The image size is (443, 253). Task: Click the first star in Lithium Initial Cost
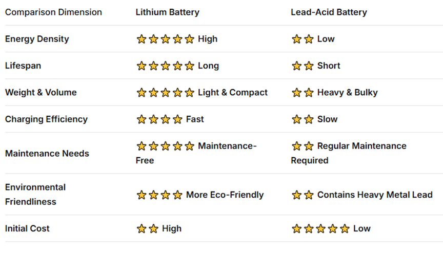tap(142, 228)
